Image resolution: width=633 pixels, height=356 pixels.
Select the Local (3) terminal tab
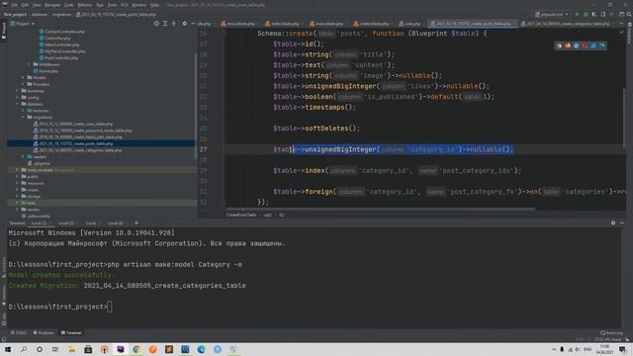click(x=66, y=222)
